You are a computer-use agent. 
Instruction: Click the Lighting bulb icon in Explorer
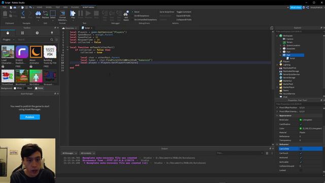click(x=281, y=65)
